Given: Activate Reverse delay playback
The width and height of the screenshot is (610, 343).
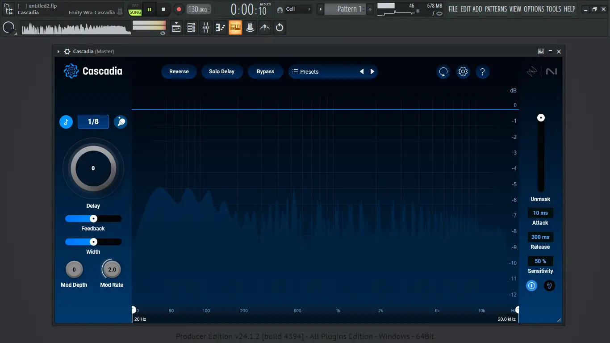Looking at the screenshot, I should pyautogui.click(x=179, y=71).
